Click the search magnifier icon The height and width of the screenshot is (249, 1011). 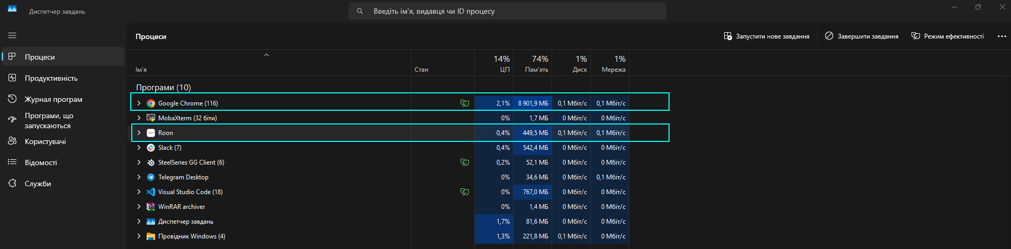coord(360,11)
